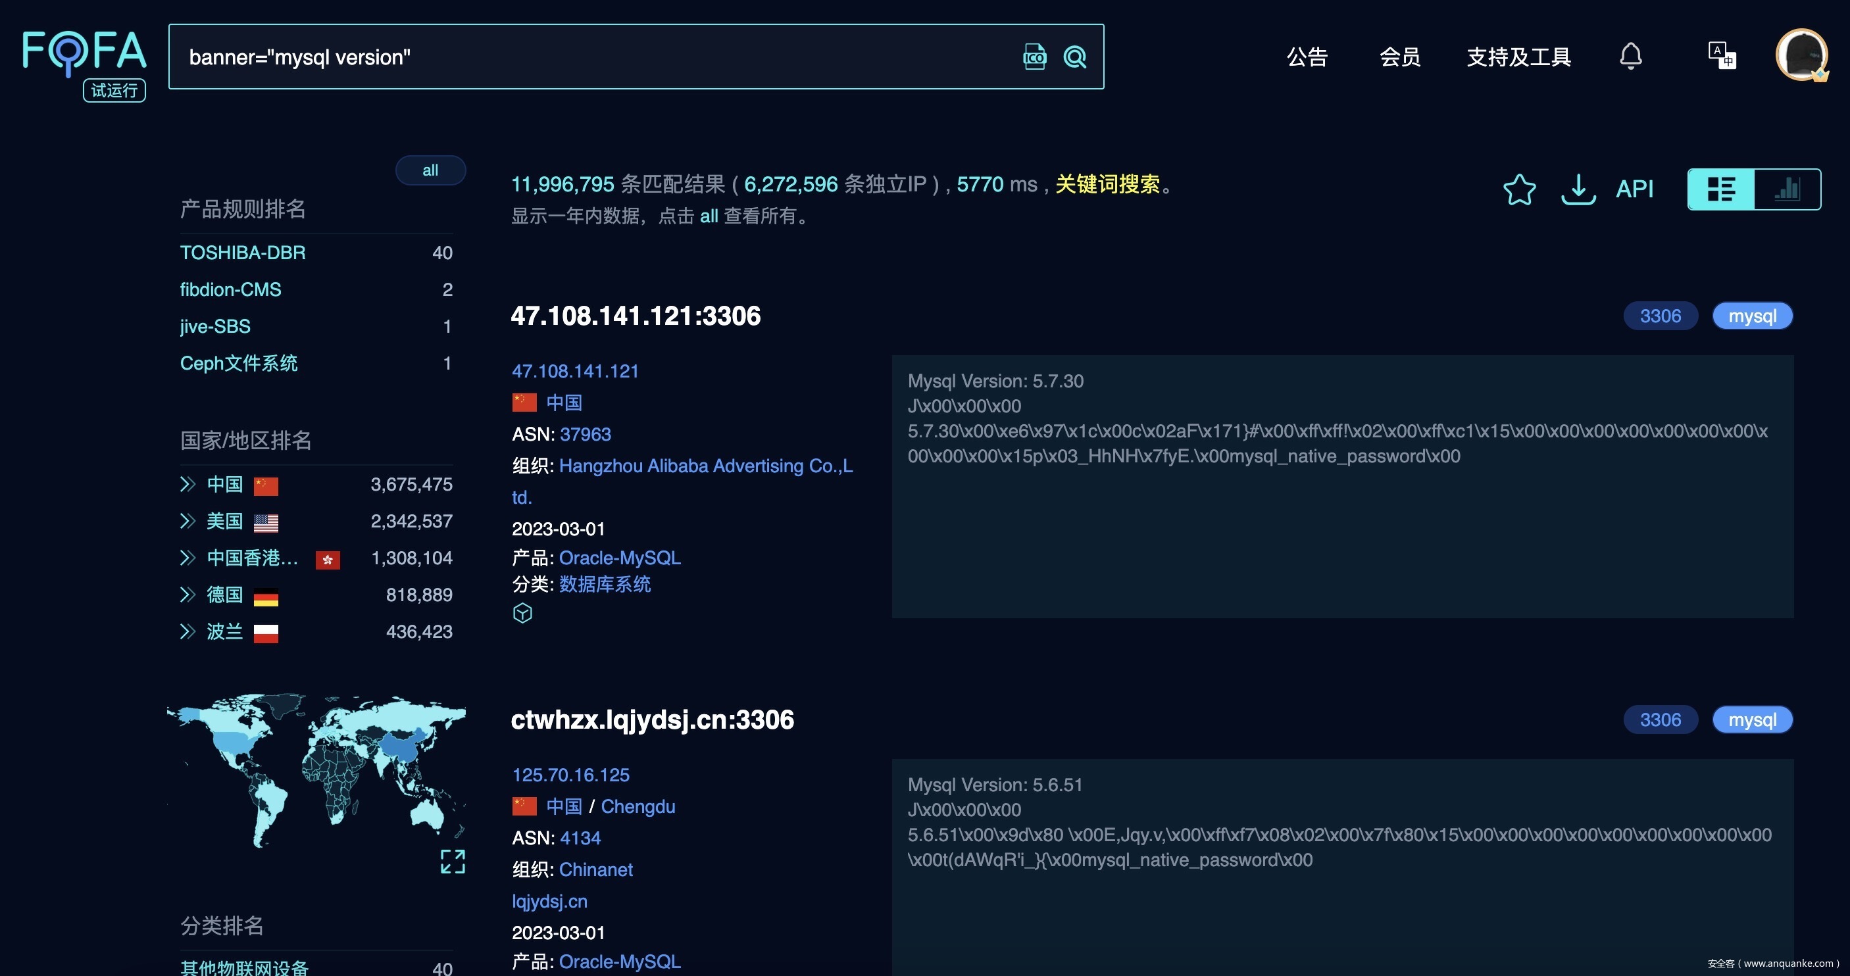This screenshot has width=1850, height=976.
Task: Click into the search query field
Action: tap(574, 57)
